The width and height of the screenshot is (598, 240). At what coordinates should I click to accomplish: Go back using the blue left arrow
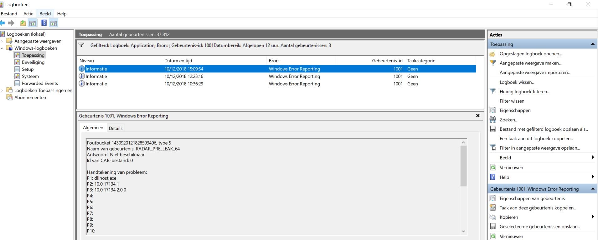pos(3,23)
